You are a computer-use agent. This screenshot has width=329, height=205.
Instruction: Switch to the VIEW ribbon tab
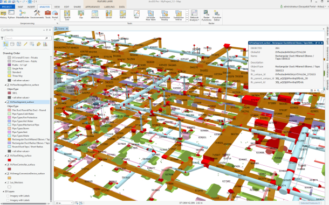[x=57, y=6]
